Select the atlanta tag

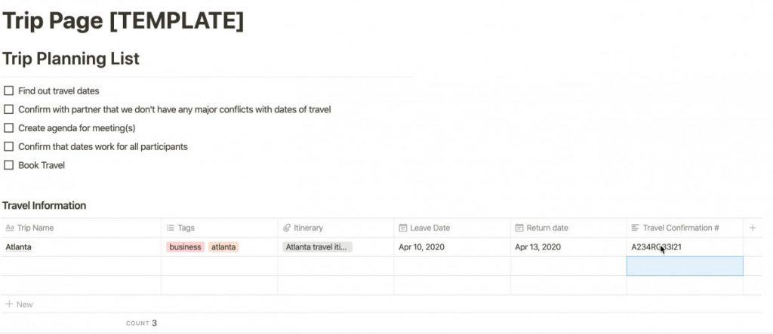coord(223,247)
